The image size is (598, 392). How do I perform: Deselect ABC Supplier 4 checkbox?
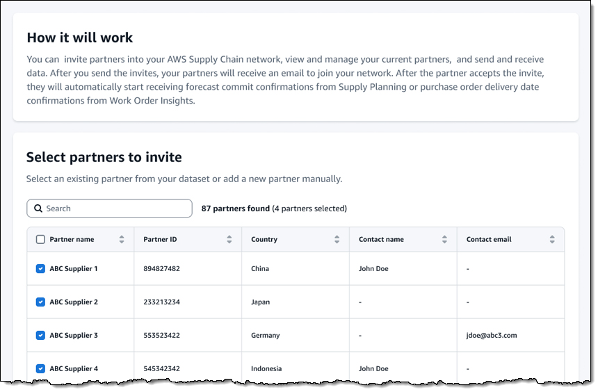click(x=40, y=369)
